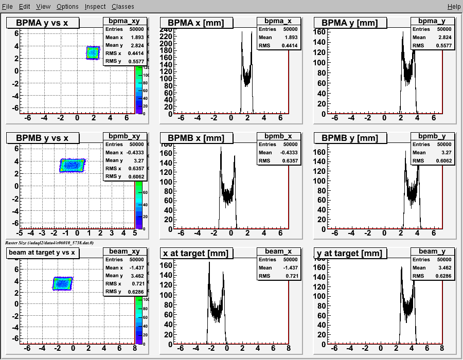The width and height of the screenshot is (463, 360).
Task: Click the bpmb_y stats box header
Action: [x=432, y=136]
